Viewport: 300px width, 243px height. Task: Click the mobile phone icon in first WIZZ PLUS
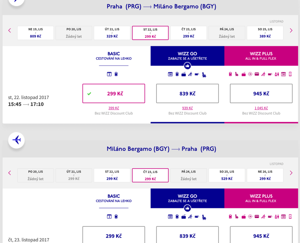coord(290,74)
